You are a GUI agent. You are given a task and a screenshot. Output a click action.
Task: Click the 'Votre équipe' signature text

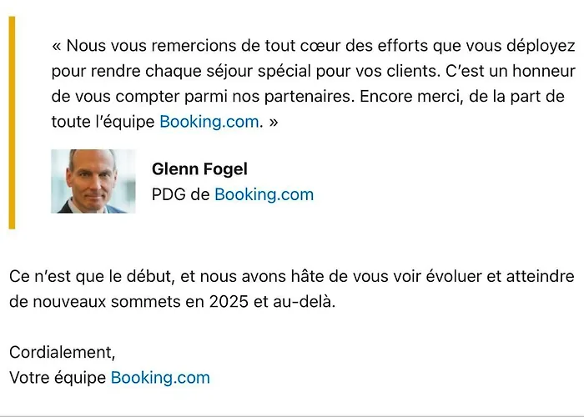click(x=58, y=378)
